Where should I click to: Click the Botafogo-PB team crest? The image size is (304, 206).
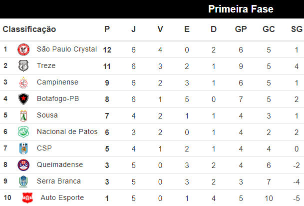(23, 98)
